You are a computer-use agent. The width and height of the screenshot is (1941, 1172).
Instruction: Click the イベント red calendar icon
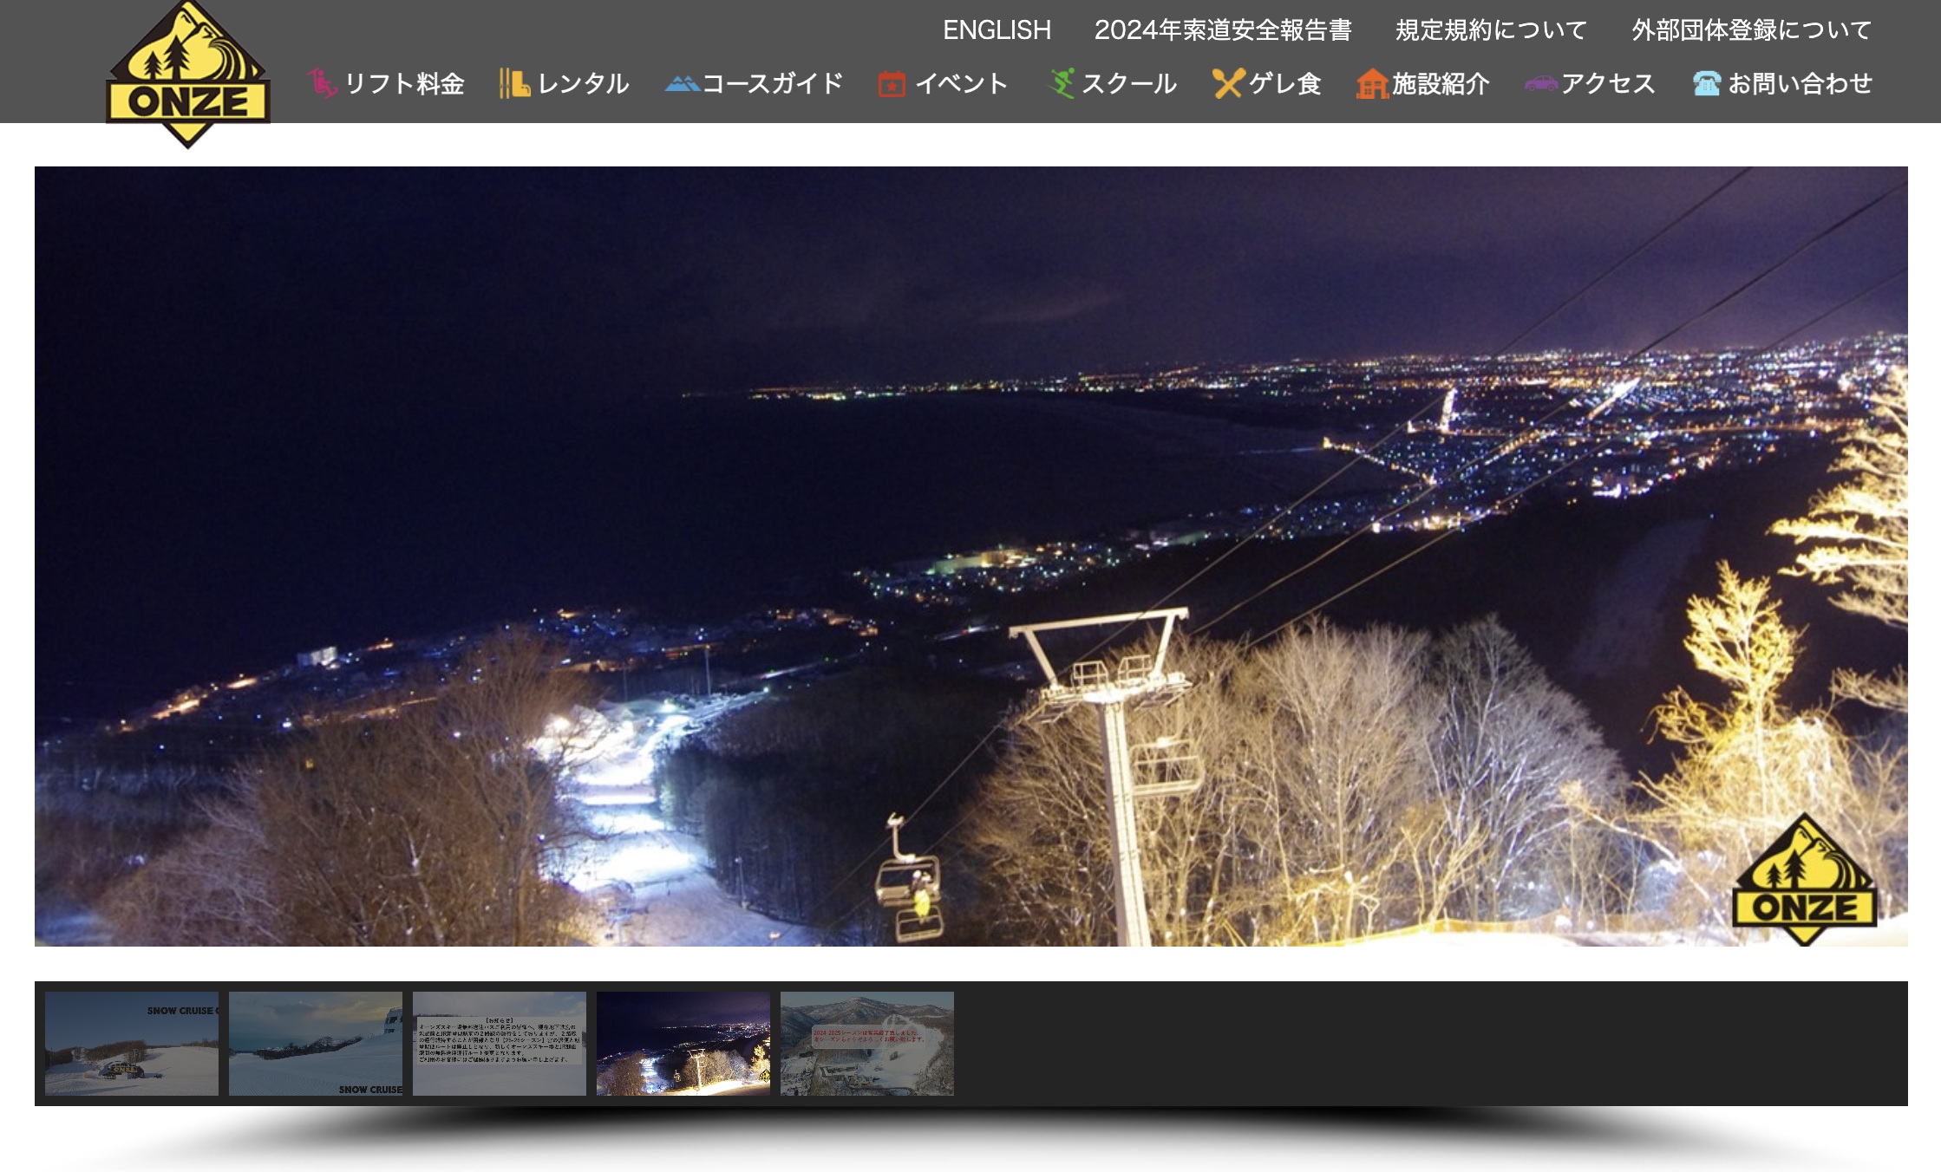click(x=894, y=84)
